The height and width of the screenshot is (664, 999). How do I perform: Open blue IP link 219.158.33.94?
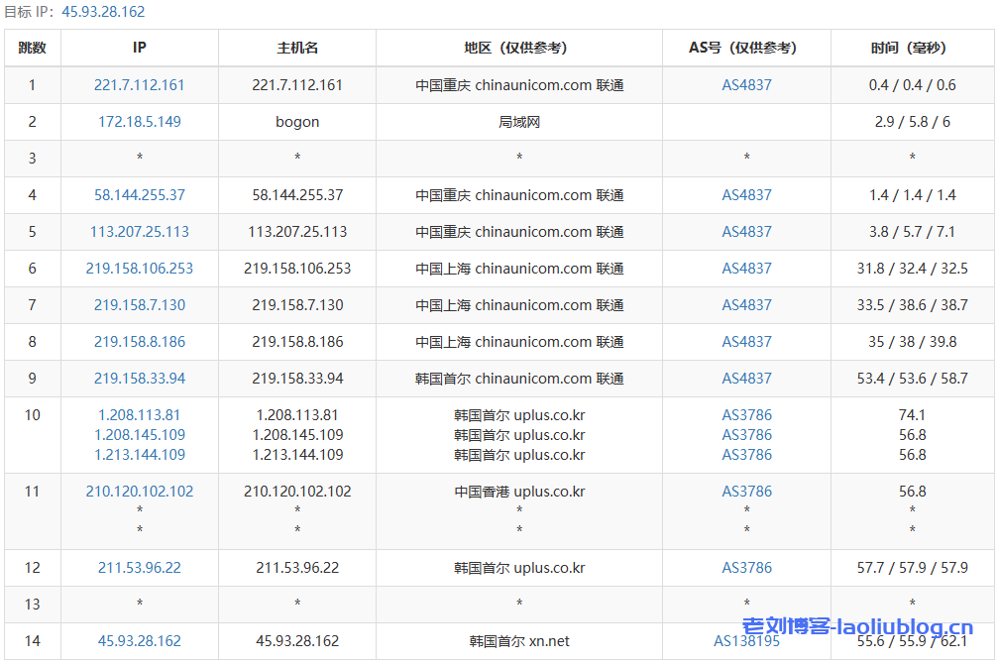[140, 379]
